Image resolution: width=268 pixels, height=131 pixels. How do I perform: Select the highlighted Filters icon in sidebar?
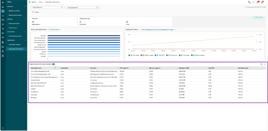coord(3,11)
